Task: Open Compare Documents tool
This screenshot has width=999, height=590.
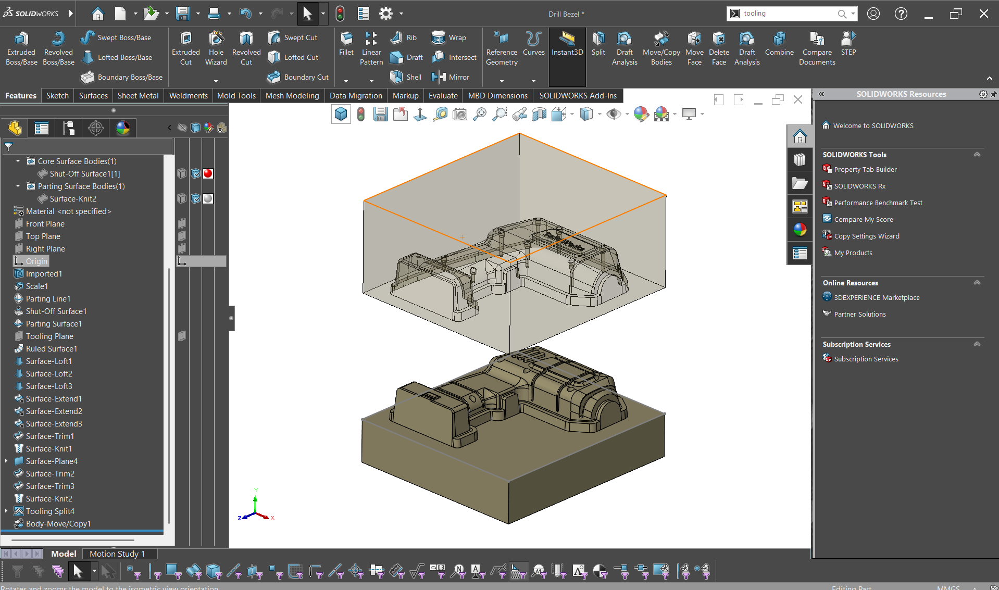Action: coord(817,48)
